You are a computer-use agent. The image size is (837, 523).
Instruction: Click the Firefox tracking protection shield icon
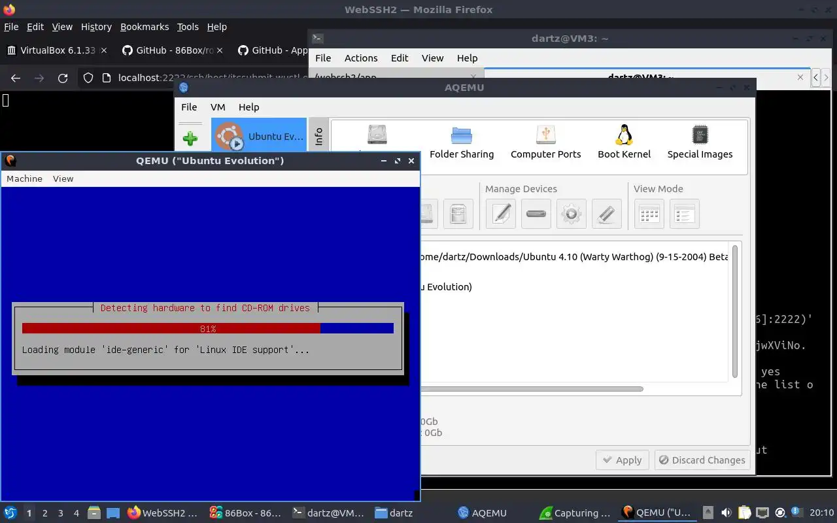coord(88,78)
